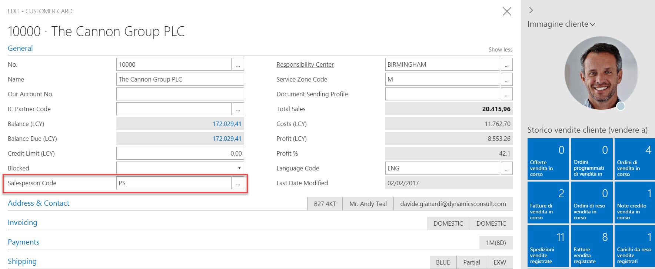
Task: Open lookup for Salesperson Code
Action: pyautogui.click(x=238, y=183)
